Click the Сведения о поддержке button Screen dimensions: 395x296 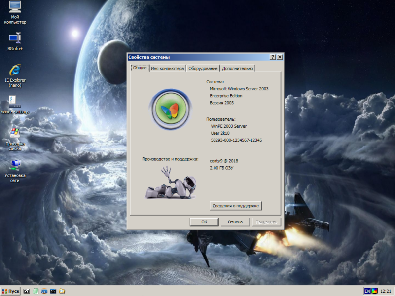click(236, 206)
